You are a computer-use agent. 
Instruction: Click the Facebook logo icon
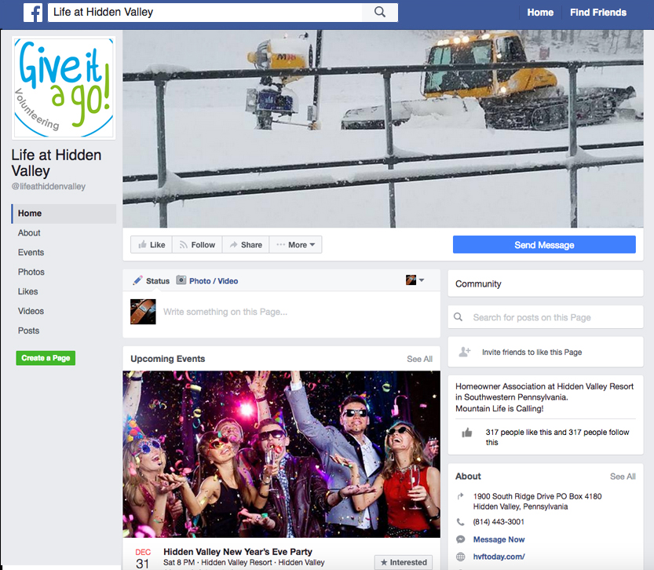click(x=33, y=13)
